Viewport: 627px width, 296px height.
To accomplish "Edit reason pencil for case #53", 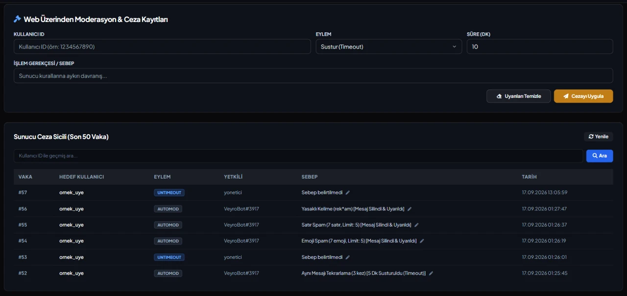I will click(x=348, y=257).
